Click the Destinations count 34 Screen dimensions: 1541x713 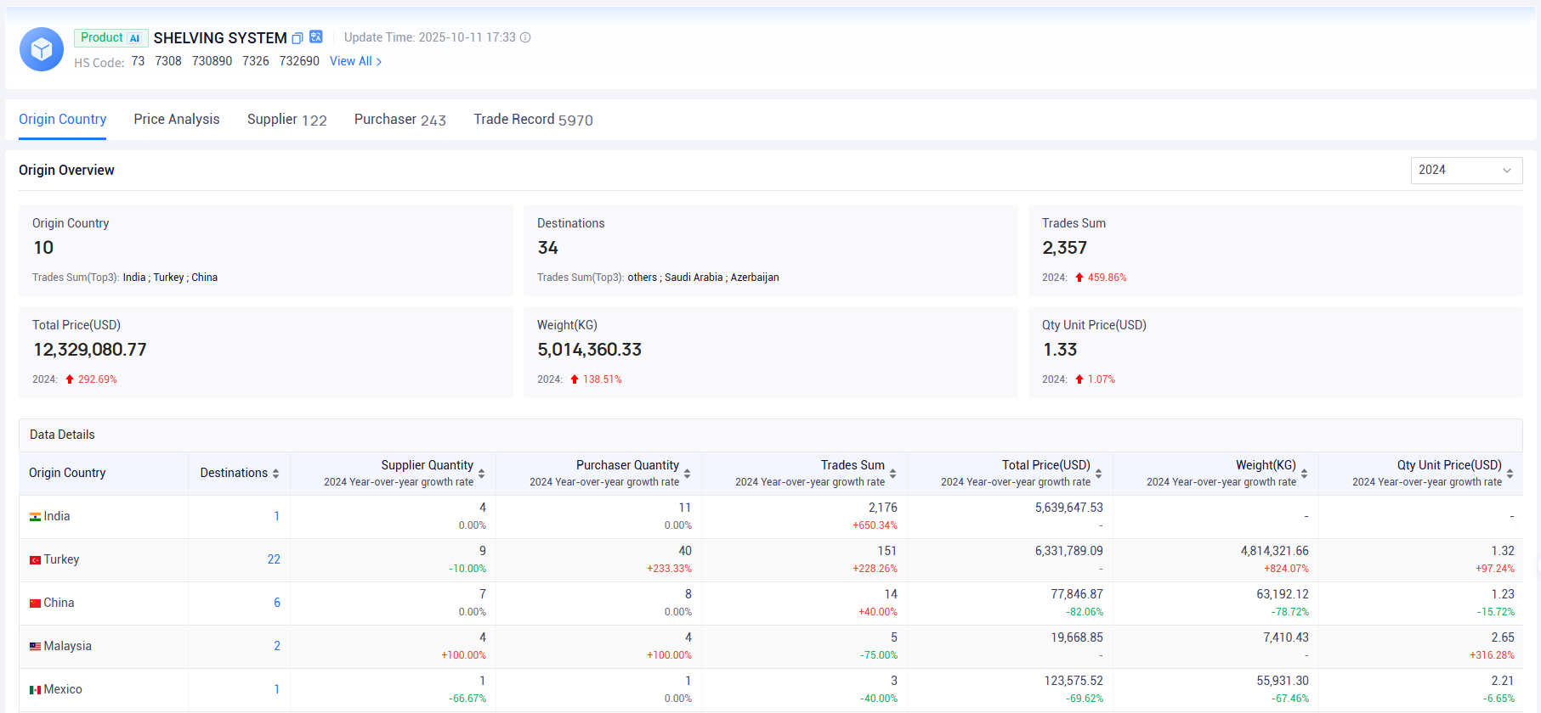(548, 248)
